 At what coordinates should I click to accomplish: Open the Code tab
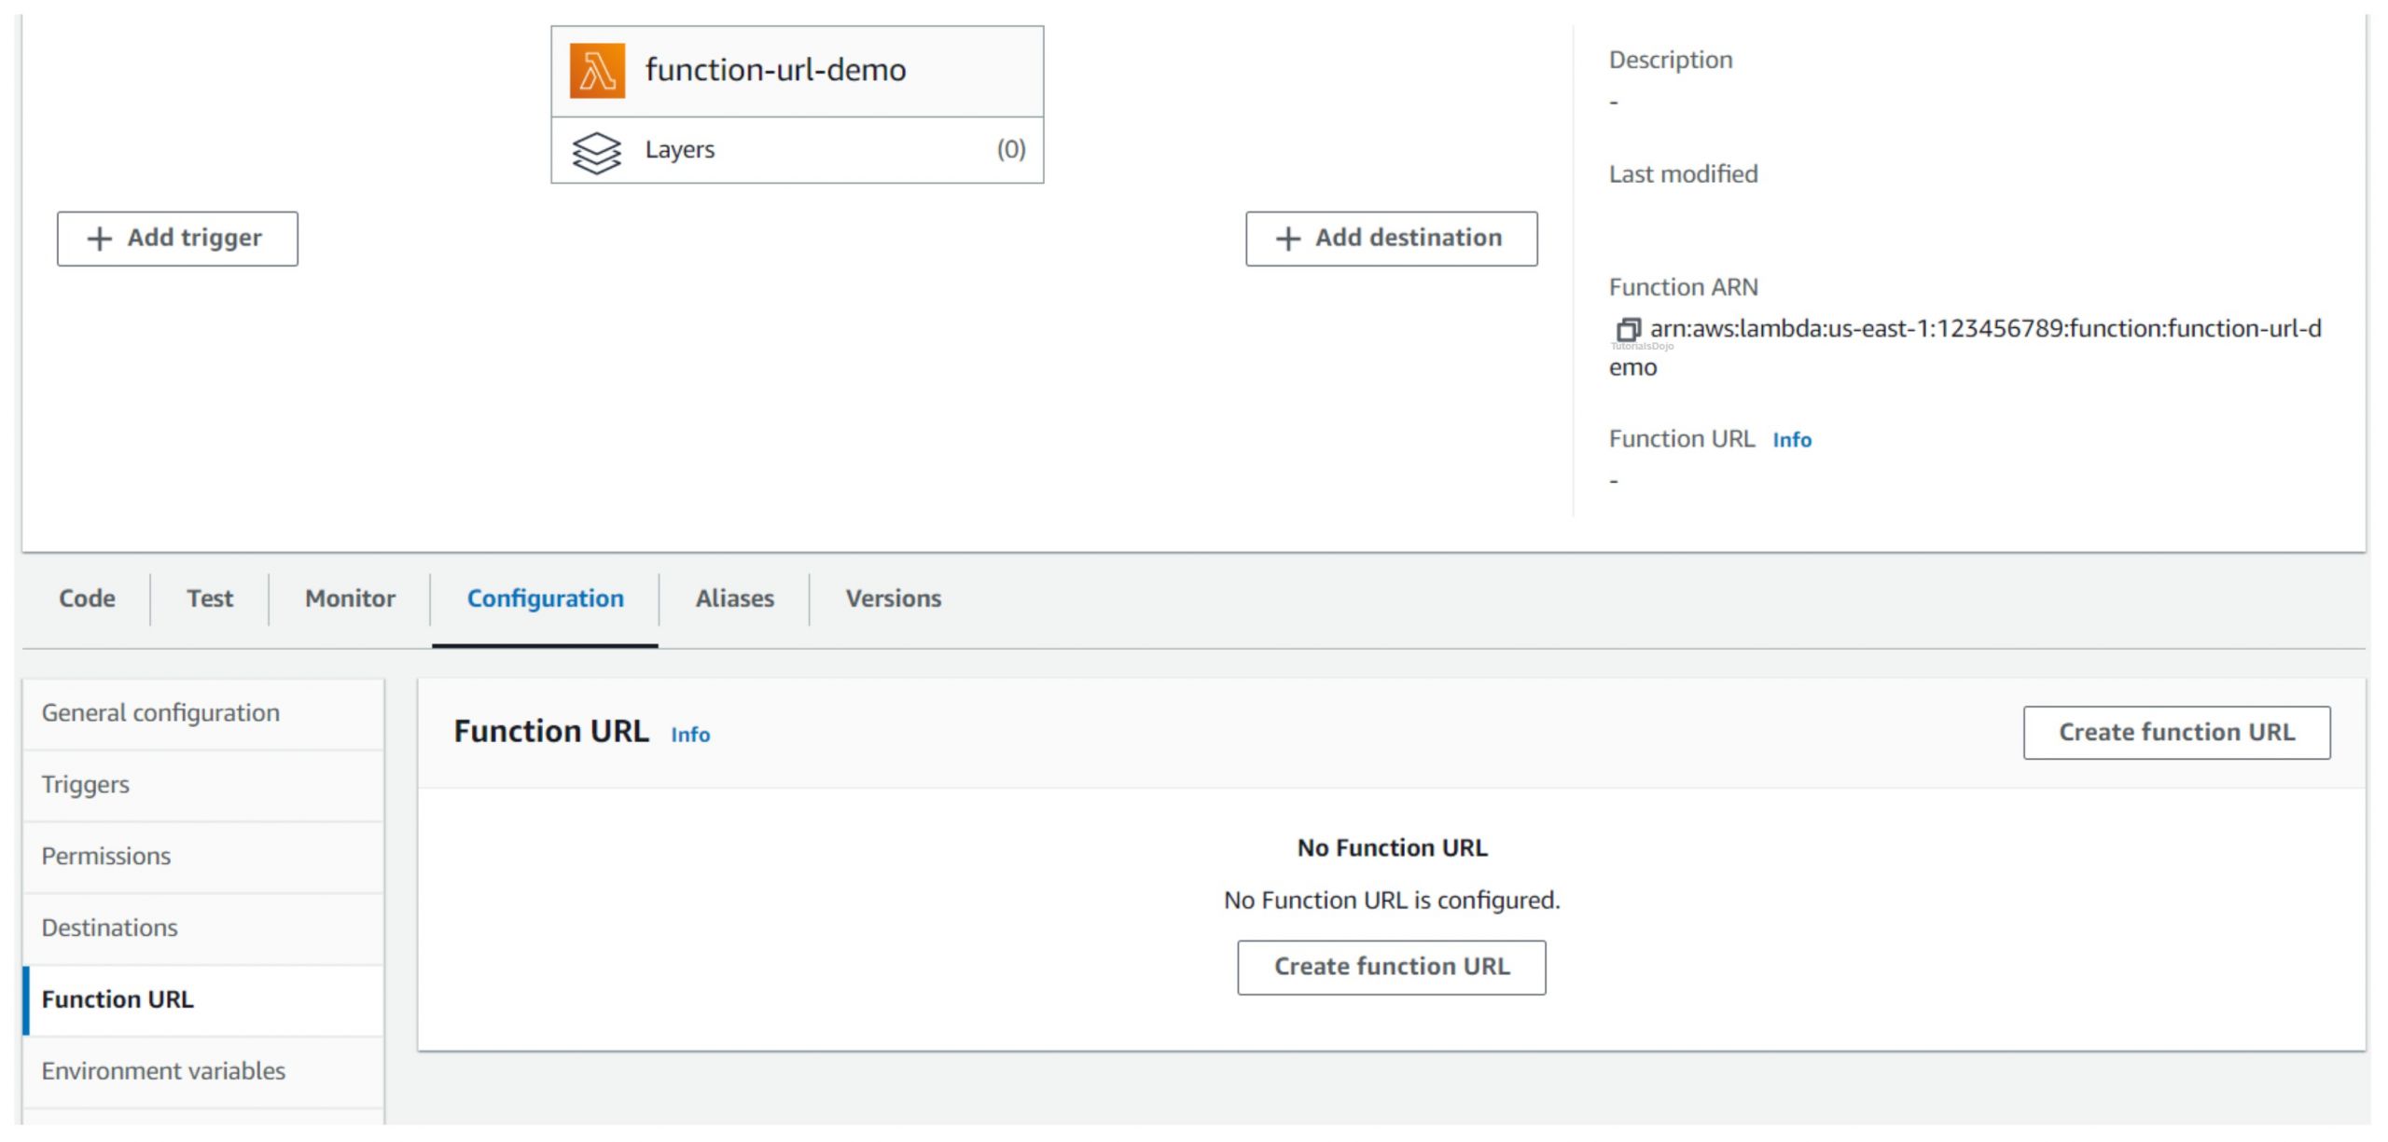[87, 599]
